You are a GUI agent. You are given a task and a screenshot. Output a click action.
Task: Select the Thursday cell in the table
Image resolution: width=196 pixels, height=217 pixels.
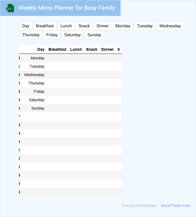[x=36, y=83]
